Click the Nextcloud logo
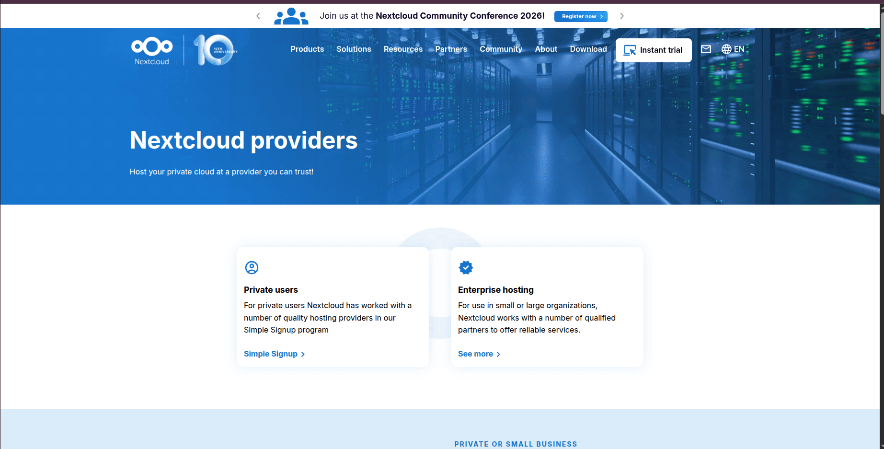The height and width of the screenshot is (449, 884). (x=152, y=51)
